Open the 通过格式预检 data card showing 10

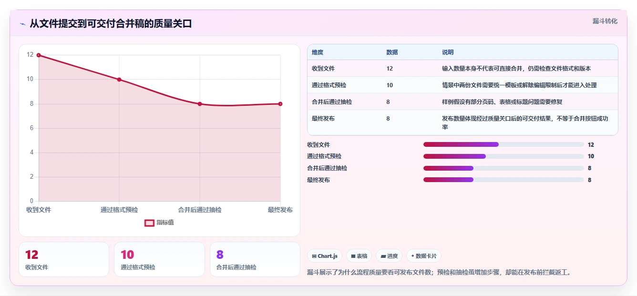[159, 259]
